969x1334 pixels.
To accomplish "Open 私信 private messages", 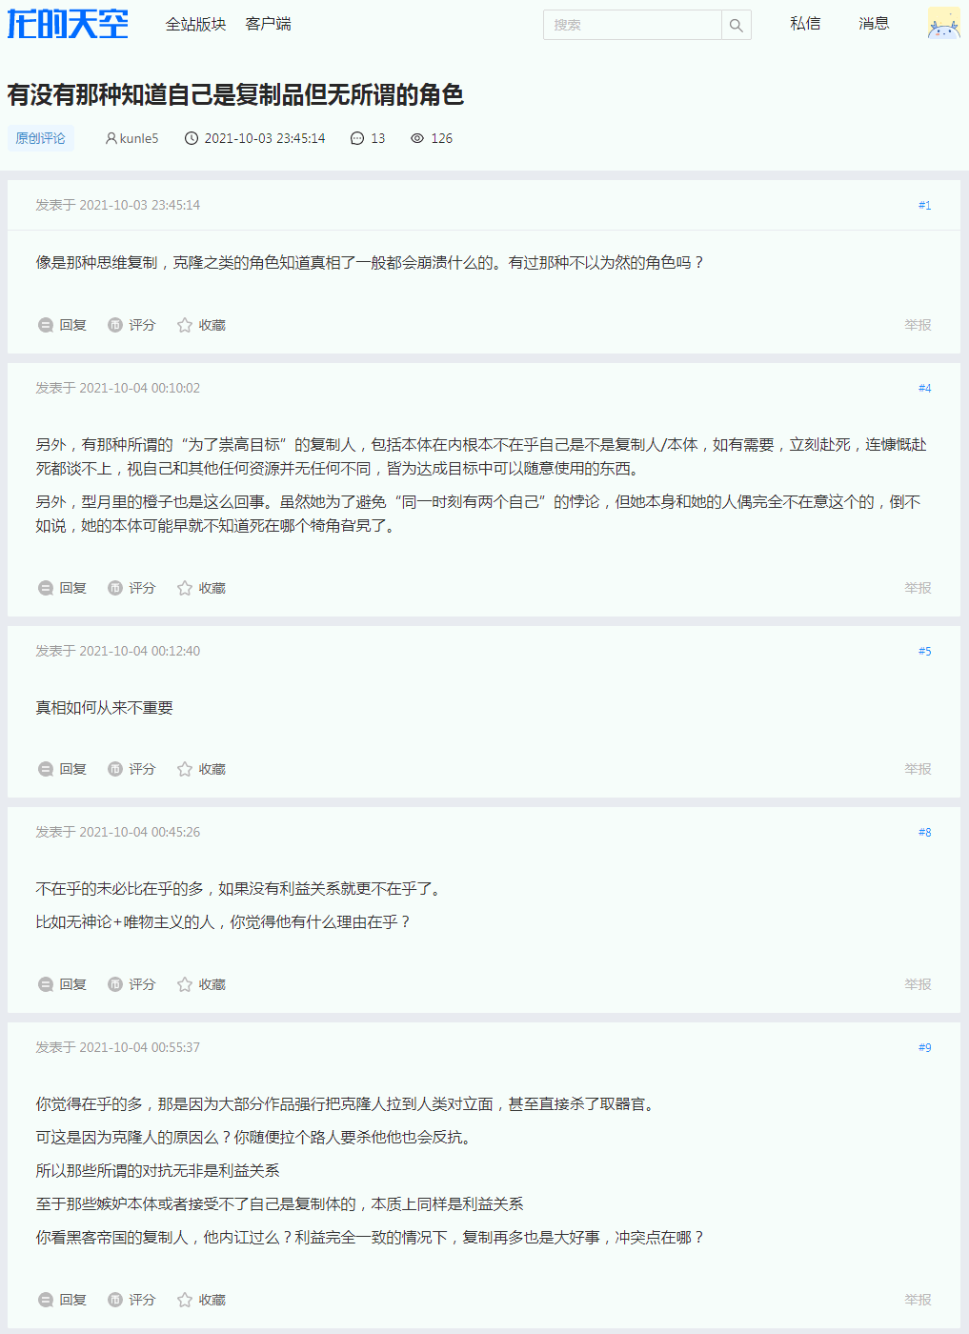I will pos(805,24).
